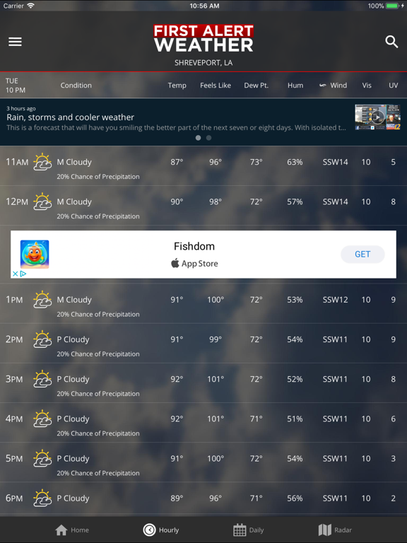
Task: Tap the 63% humidity value
Action: [x=295, y=162]
